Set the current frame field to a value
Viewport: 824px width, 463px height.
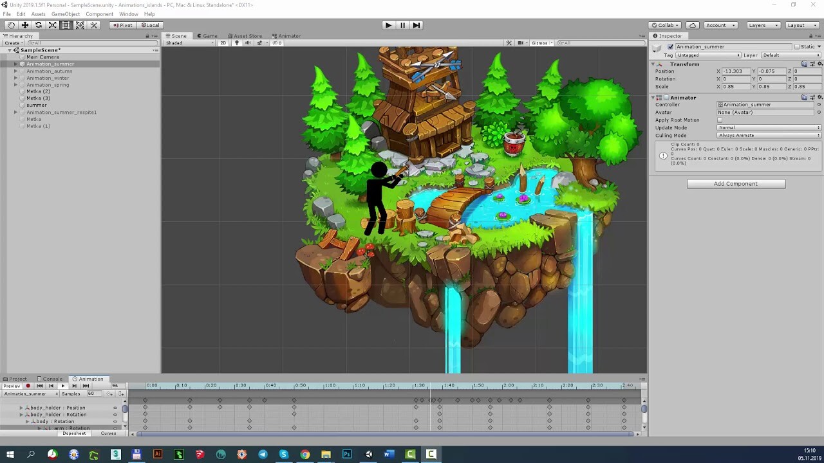[116, 385]
